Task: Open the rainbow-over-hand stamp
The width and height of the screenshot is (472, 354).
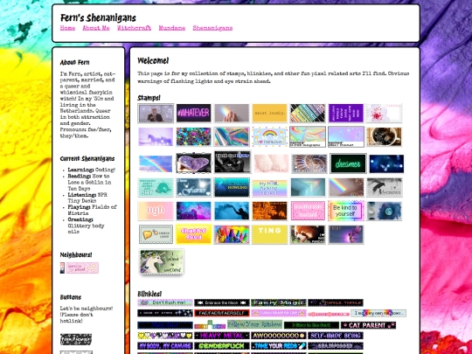Action: [232, 113]
